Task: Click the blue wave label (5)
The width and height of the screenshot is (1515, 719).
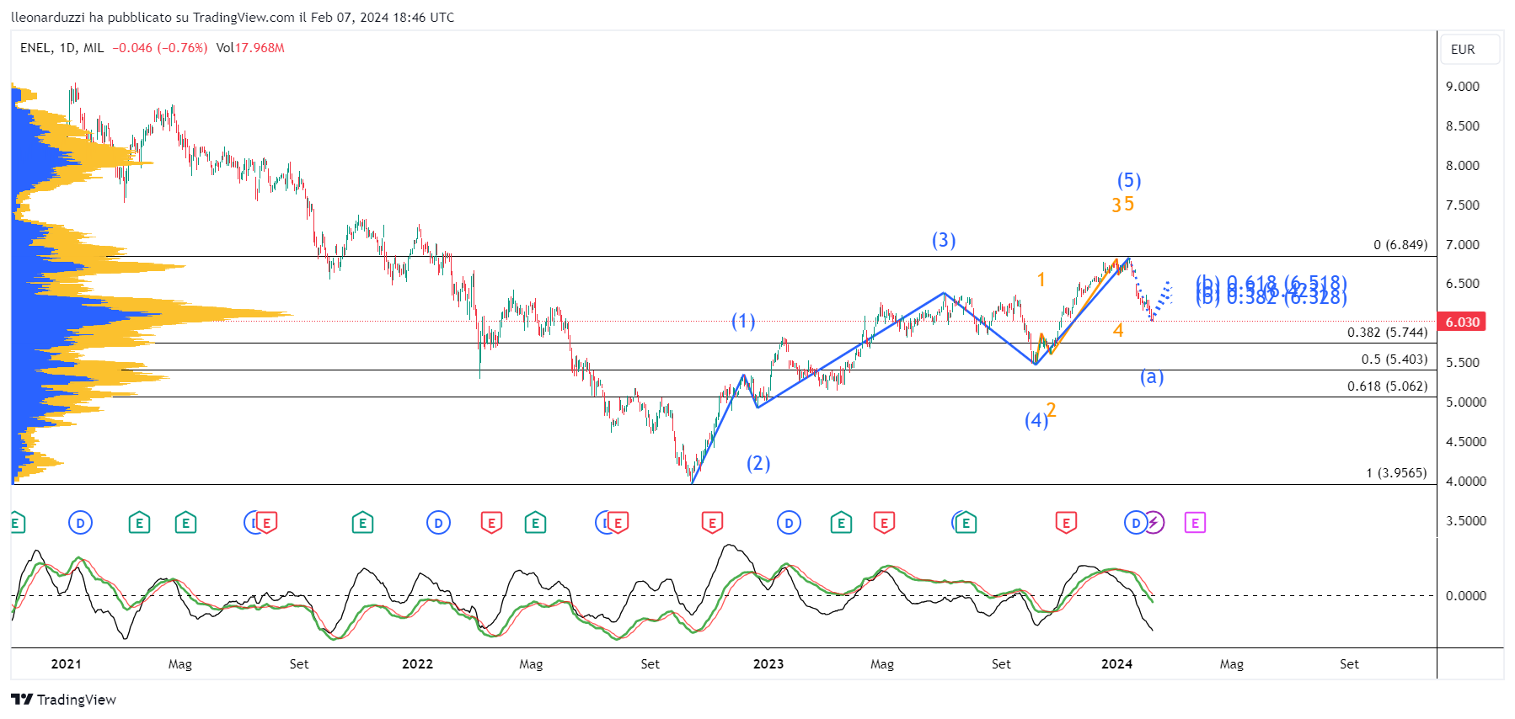Action: pos(1129,181)
